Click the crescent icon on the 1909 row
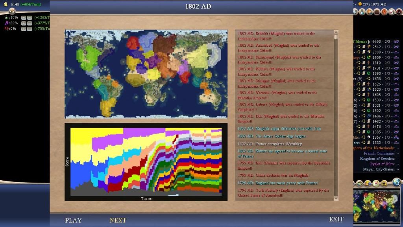Viewport: 403px width, 227px height. pos(368,57)
